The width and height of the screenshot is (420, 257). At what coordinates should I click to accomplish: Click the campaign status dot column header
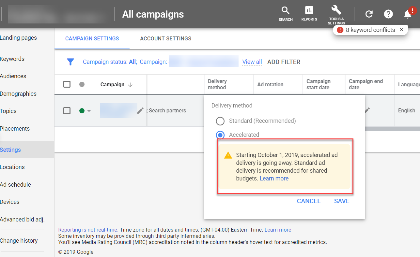pyautogui.click(x=82, y=84)
